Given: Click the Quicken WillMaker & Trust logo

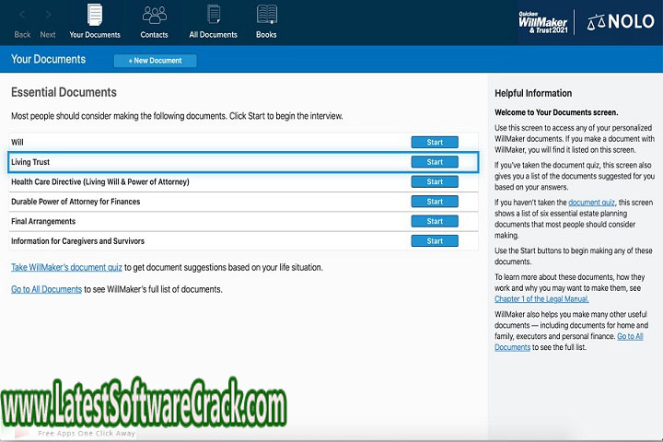Looking at the screenshot, I should click(x=543, y=22).
